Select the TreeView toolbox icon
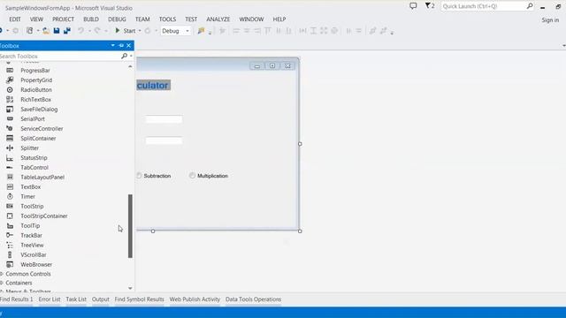This screenshot has width=566, height=318. 10,246
